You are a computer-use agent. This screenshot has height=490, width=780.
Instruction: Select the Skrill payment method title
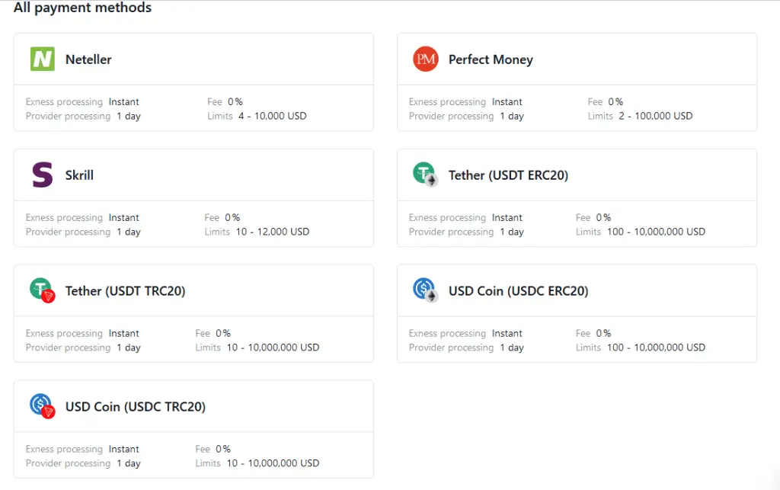click(x=79, y=175)
